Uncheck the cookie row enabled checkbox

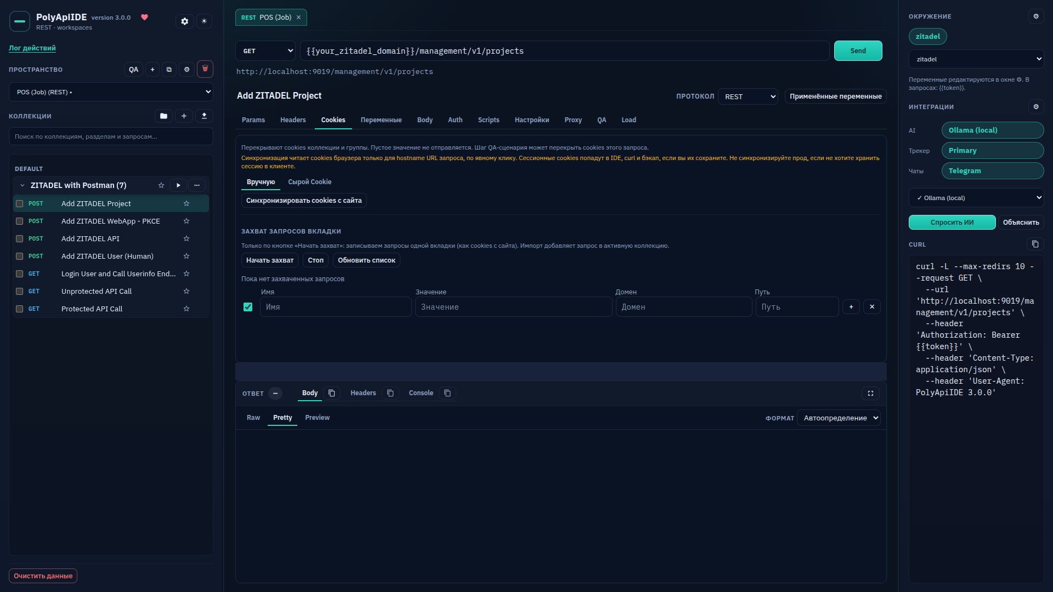click(248, 307)
